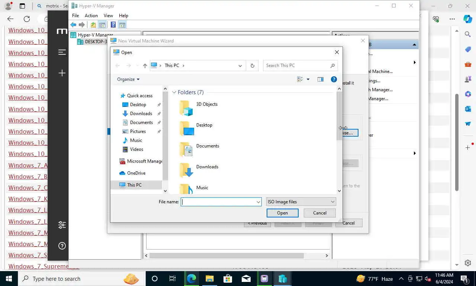The height and width of the screenshot is (286, 476).
Task: Open File Explorer from the taskbar
Action: click(210, 279)
